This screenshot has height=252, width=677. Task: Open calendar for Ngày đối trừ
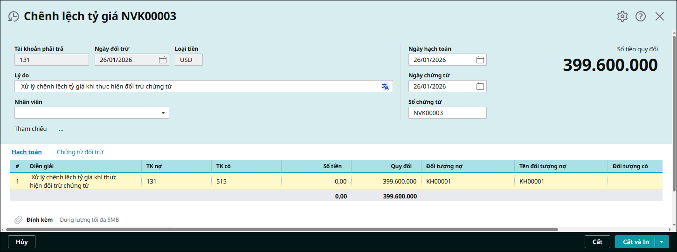162,60
